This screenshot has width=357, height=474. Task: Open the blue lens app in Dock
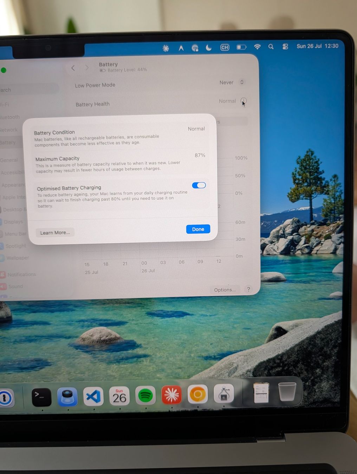67,397
